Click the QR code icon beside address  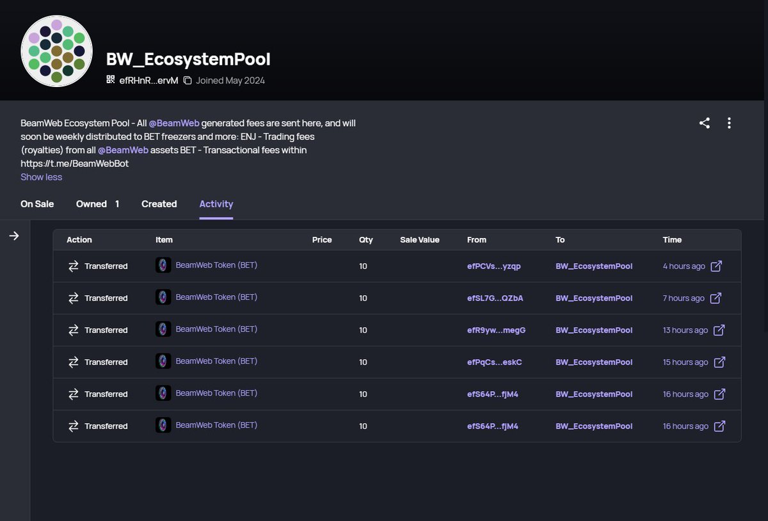(x=111, y=80)
